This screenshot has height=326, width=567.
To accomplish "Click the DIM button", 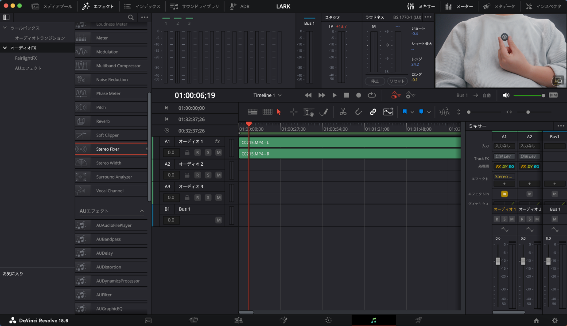I will tap(553, 95).
